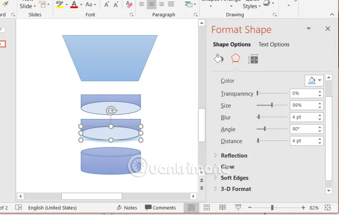339x215 pixels.
Task: Click the English (United States) language indicator
Action: coord(52,208)
